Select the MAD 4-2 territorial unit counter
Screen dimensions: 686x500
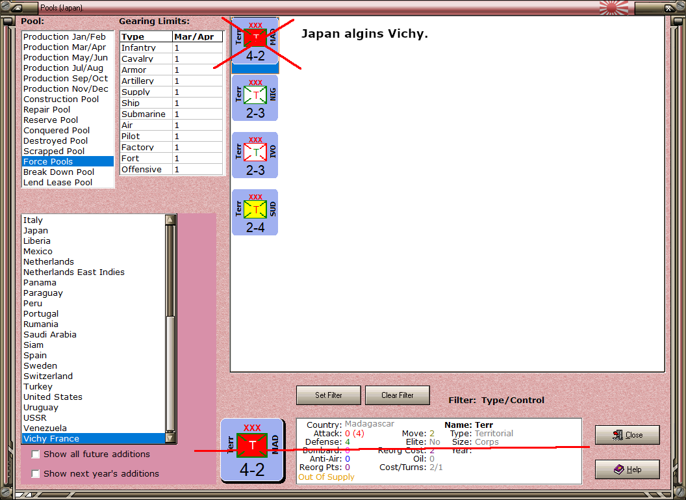pyautogui.click(x=255, y=42)
